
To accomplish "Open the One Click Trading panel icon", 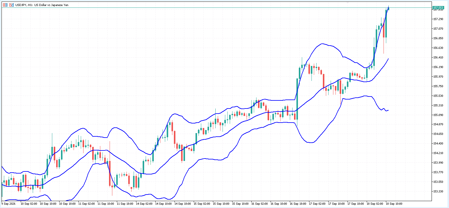I will (5, 5).
